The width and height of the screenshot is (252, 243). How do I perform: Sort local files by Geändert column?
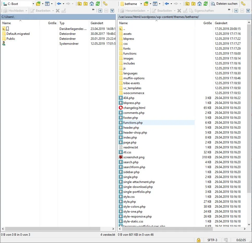pyautogui.click(x=102, y=23)
